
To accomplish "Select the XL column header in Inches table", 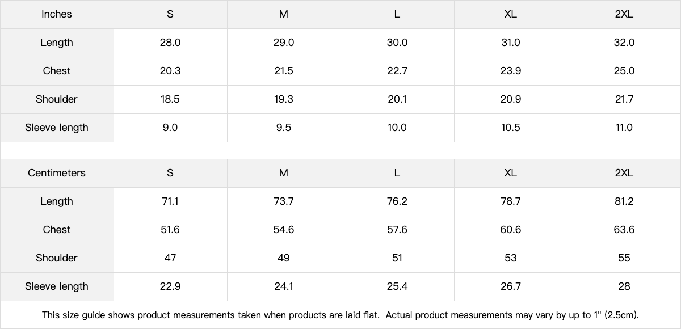I will 511,14.
